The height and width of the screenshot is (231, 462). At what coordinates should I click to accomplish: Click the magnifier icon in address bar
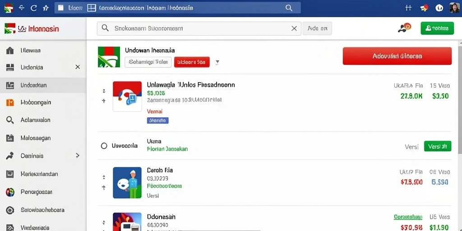coord(289,8)
